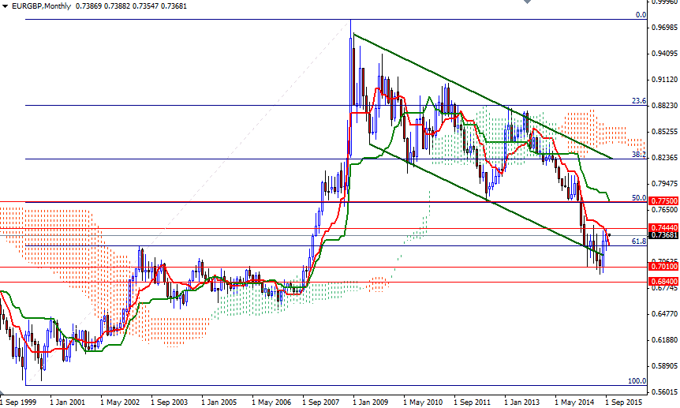The height and width of the screenshot is (408, 680).
Task: Click the current price tag 0.73681
Action: [663, 235]
